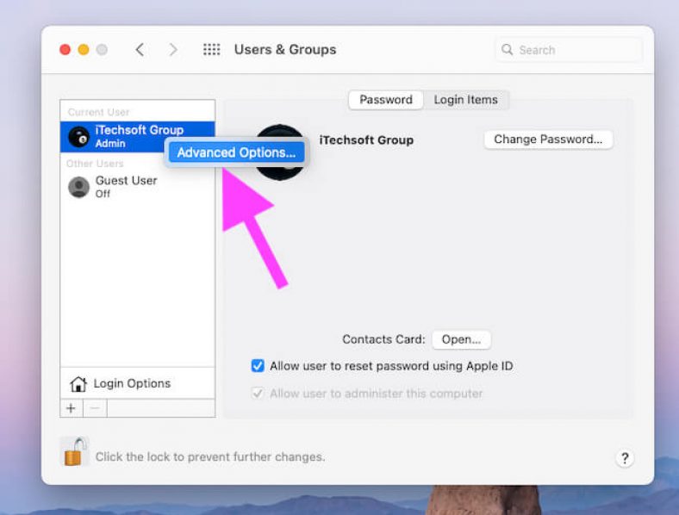This screenshot has width=679, height=515.
Task: Minimize the Users & Groups window
Action: click(x=84, y=50)
